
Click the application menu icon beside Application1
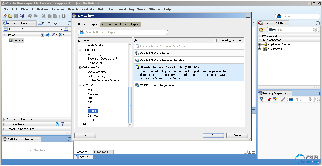(x=66, y=29)
